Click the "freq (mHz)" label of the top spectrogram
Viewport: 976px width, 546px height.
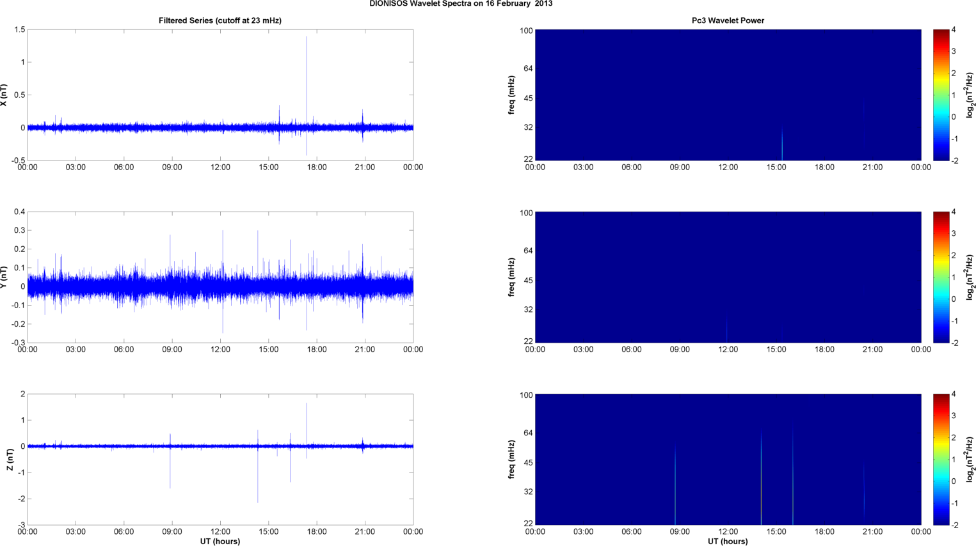(512, 95)
